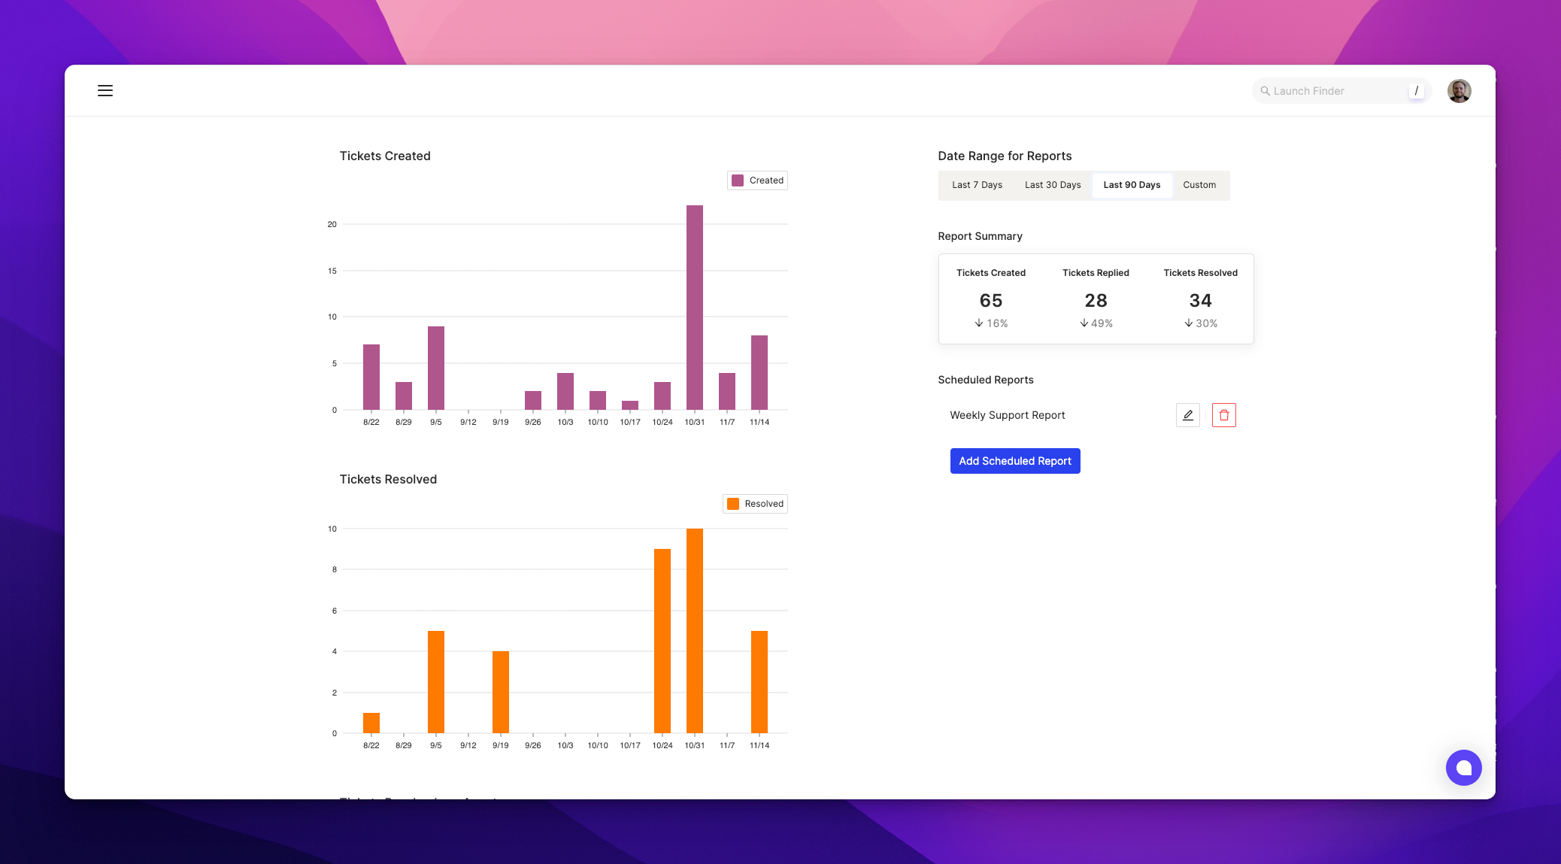Delete the Weekly Support Report
The height and width of the screenshot is (864, 1561).
tap(1223, 415)
